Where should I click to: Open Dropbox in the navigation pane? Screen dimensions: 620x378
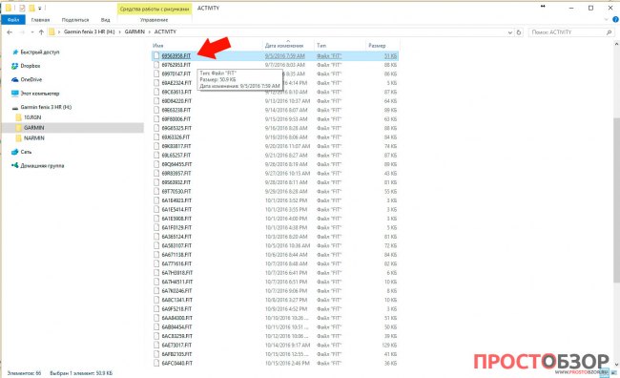31,66
